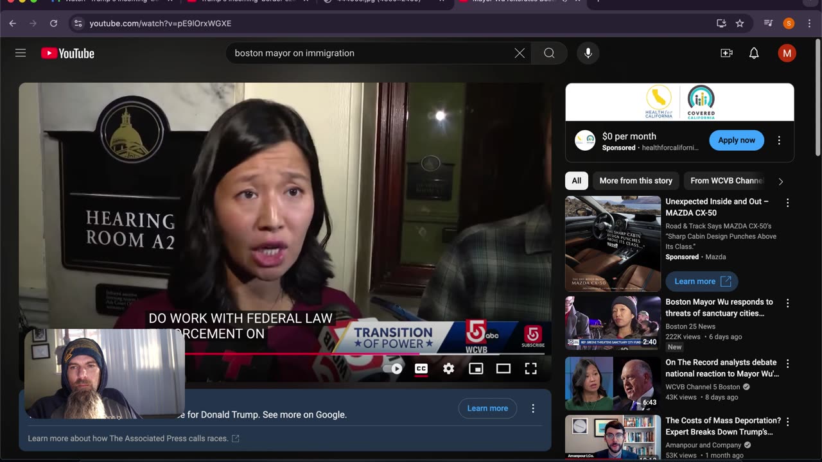Viewport: 822px width, 462px height.
Task: Click the browser forward arrow
Action: 33,23
